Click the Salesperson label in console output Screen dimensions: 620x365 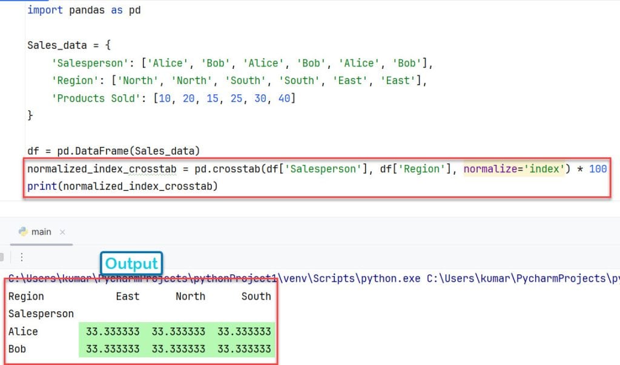[41, 314]
